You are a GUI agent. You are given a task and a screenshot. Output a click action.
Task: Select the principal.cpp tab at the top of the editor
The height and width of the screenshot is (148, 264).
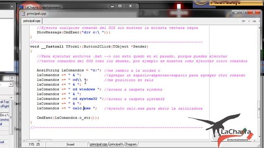tap(32, 21)
